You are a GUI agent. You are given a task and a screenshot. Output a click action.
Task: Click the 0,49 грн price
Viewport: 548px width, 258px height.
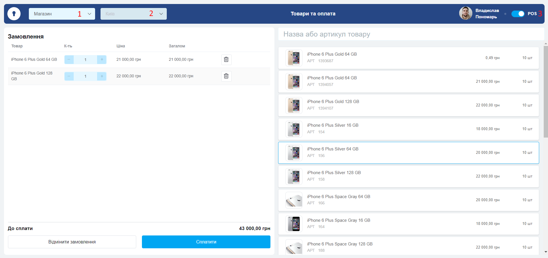[x=492, y=58]
